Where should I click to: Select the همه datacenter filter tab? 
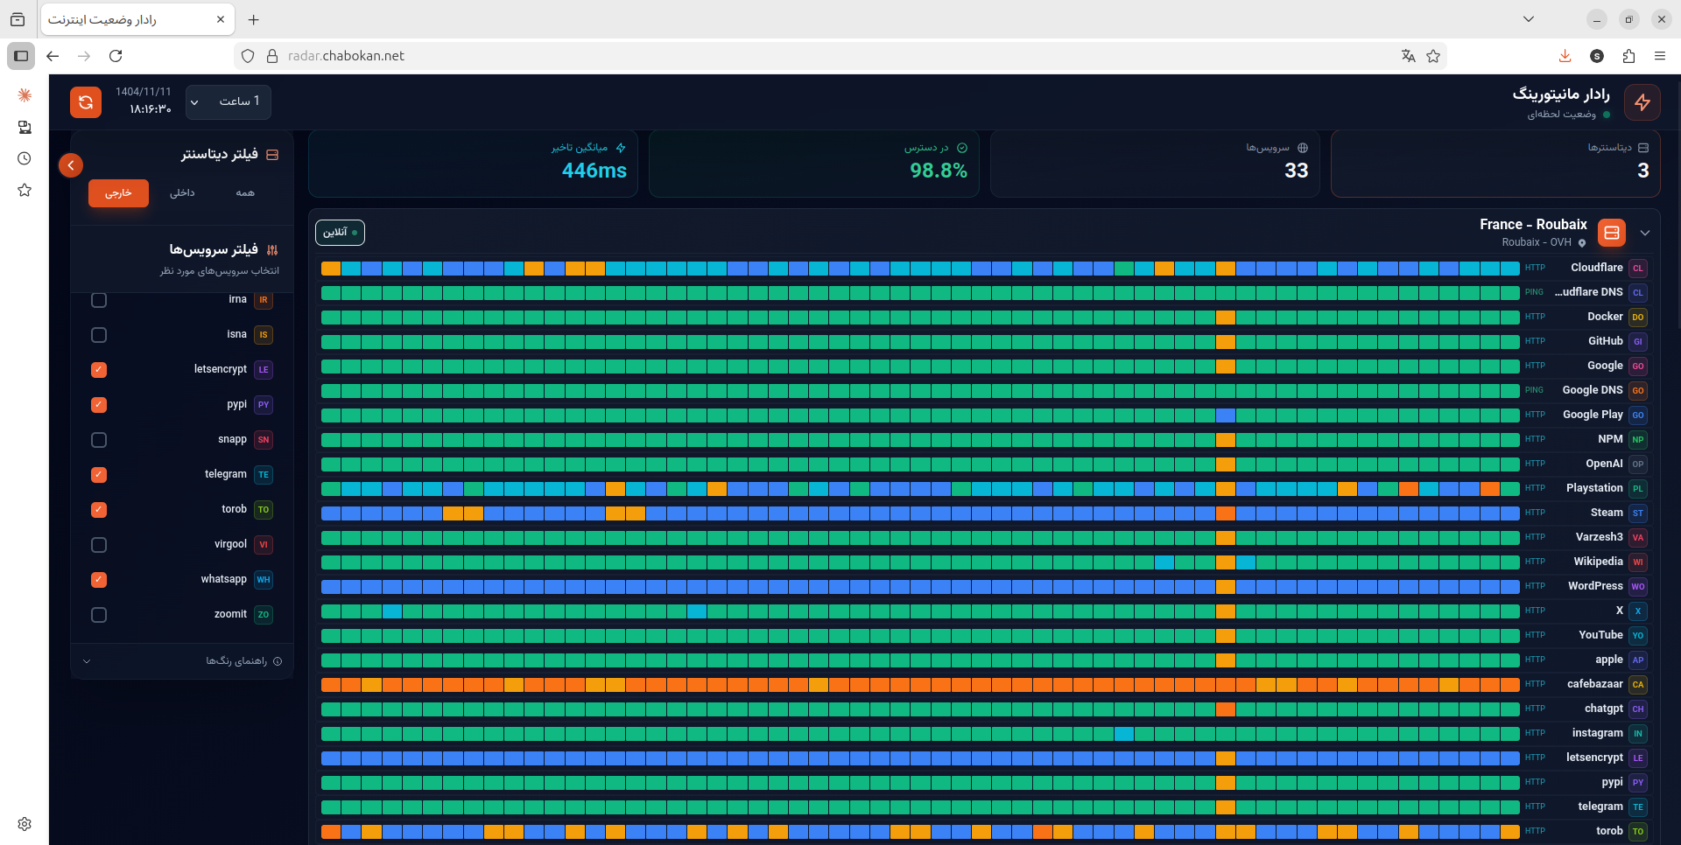tap(245, 193)
